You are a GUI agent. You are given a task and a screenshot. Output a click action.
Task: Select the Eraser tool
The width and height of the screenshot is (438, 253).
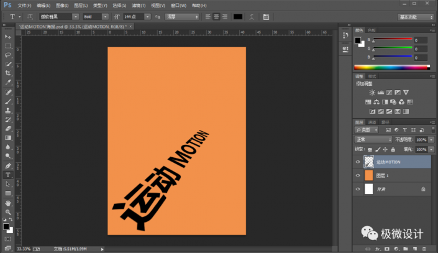point(8,129)
